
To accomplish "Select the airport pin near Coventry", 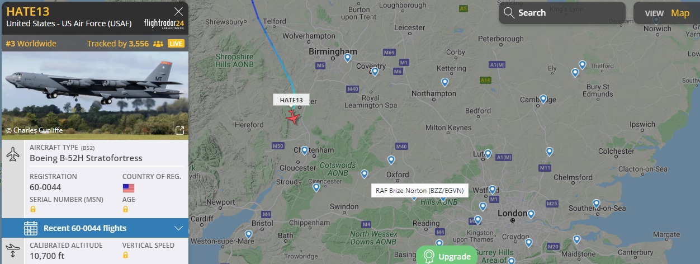I will pyautogui.click(x=375, y=72).
